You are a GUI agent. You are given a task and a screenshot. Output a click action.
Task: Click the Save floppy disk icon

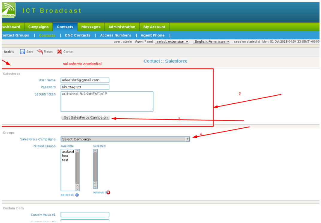coord(22,52)
